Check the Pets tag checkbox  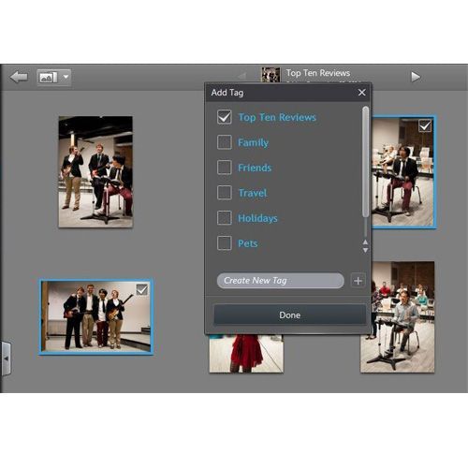click(x=225, y=243)
